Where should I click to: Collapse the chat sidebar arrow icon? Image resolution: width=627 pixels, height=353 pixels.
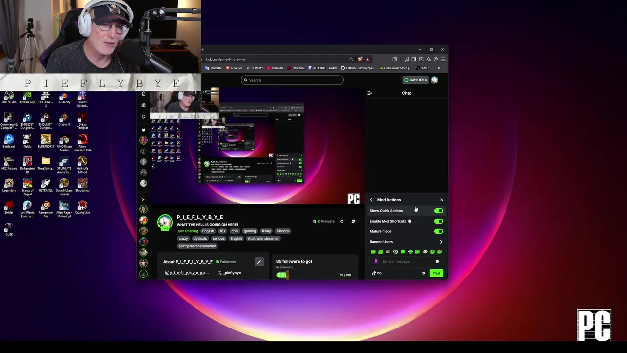[x=370, y=93]
